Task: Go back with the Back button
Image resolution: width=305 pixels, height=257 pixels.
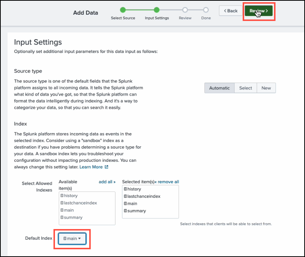Action: click(231, 11)
